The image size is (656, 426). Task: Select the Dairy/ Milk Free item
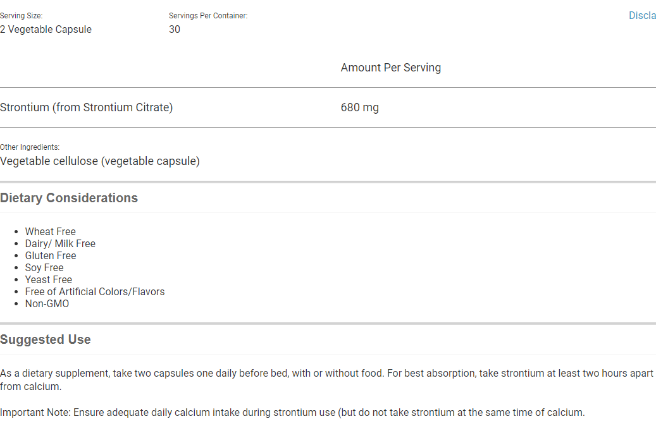60,243
